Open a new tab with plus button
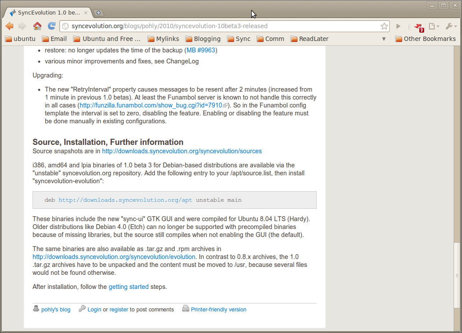The image size is (462, 333). [x=99, y=13]
